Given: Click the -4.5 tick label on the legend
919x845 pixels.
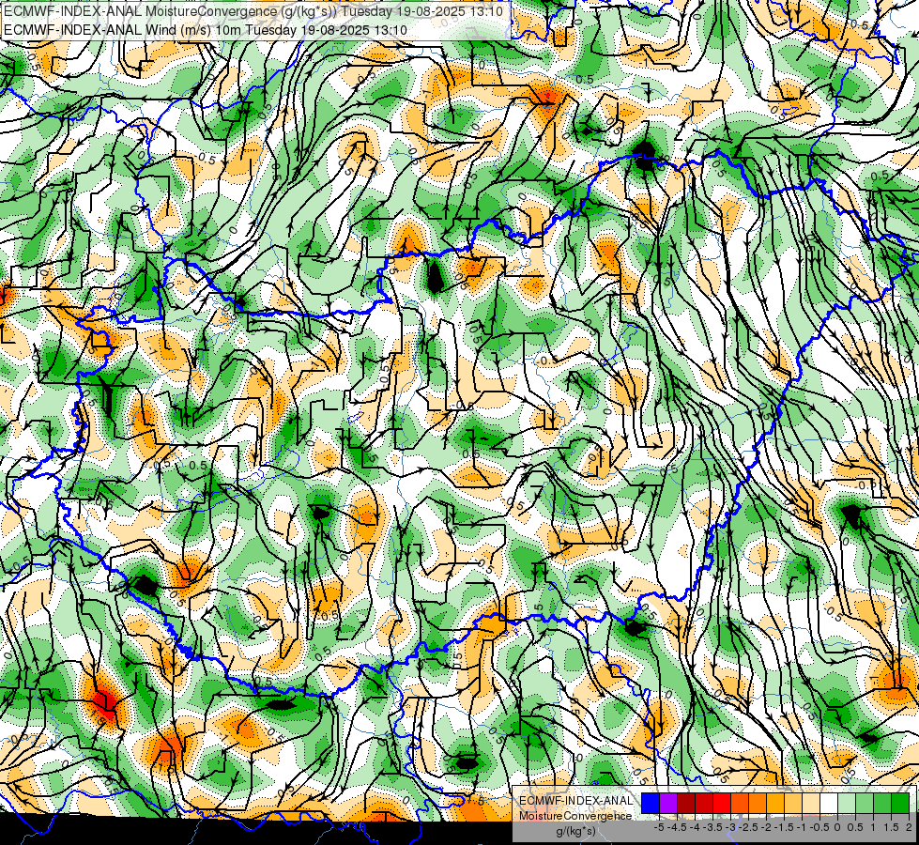Looking at the screenshot, I should tap(677, 827).
